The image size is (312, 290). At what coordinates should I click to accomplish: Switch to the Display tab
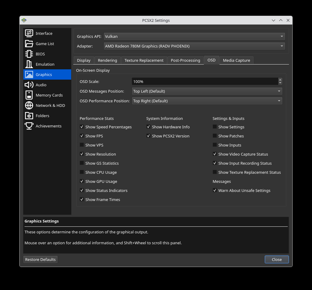pos(84,60)
